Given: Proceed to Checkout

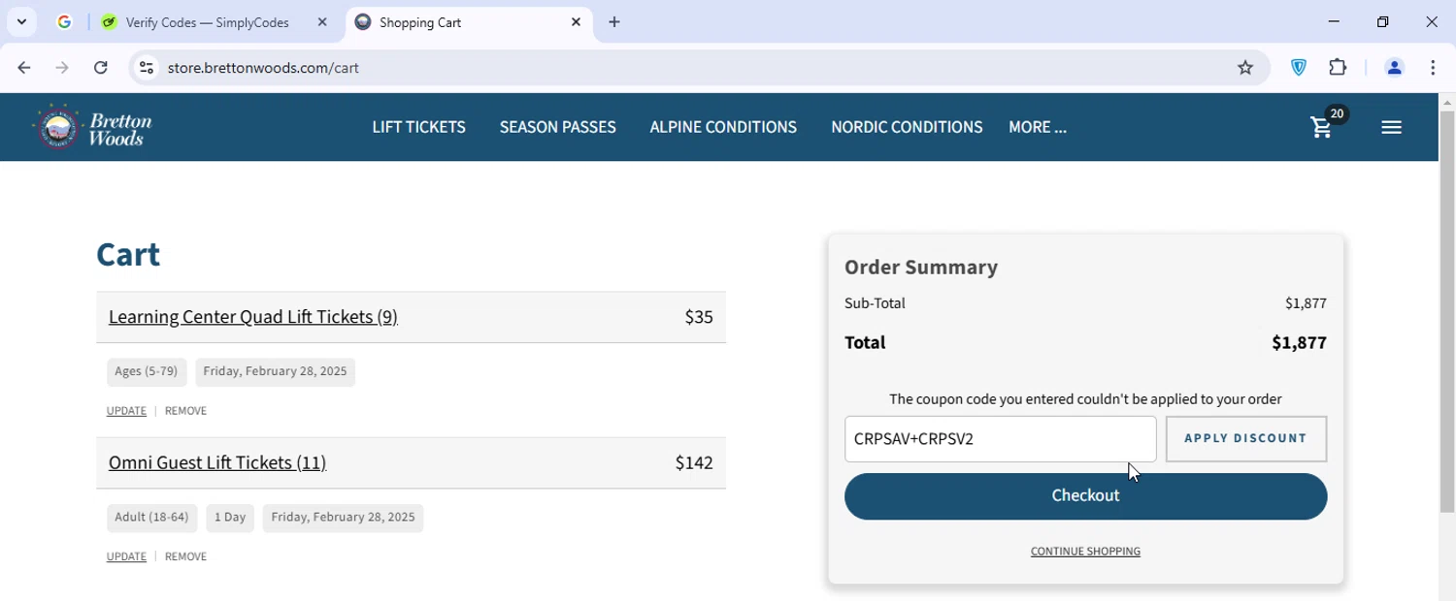Looking at the screenshot, I should [x=1085, y=496].
